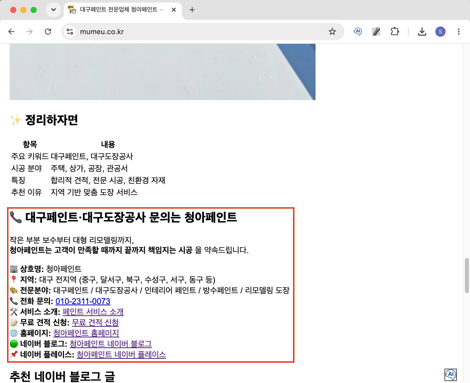This screenshot has width=470, height=383.
Task: Open the 무료 견적 신청 link
Action: click(x=95, y=322)
